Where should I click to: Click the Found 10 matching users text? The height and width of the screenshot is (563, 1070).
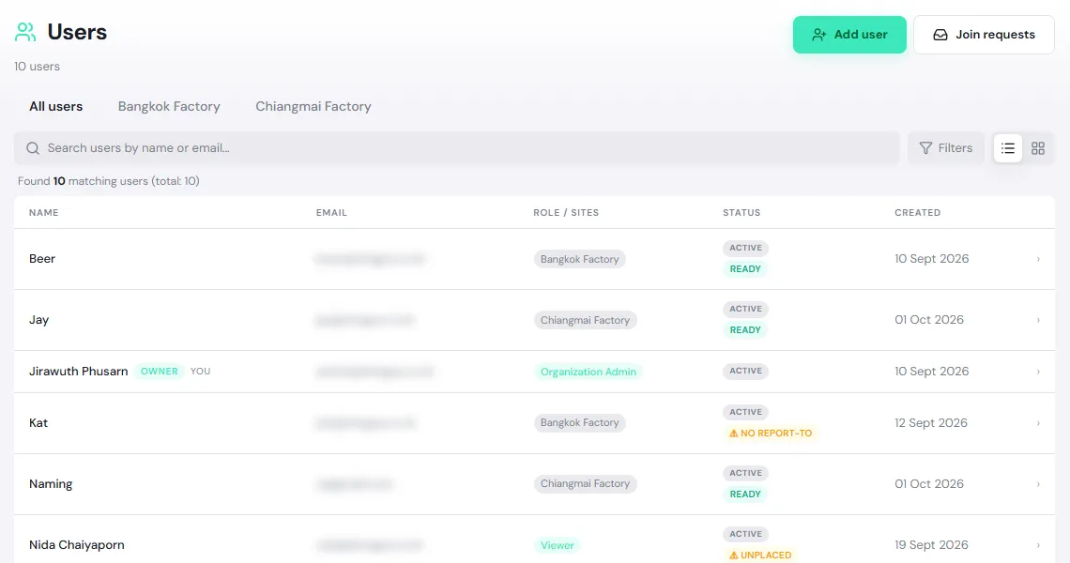(x=109, y=181)
